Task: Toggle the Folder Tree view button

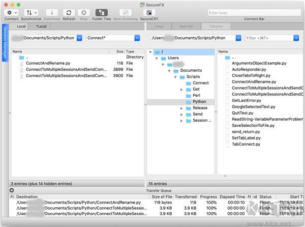Action: [x=101, y=12]
